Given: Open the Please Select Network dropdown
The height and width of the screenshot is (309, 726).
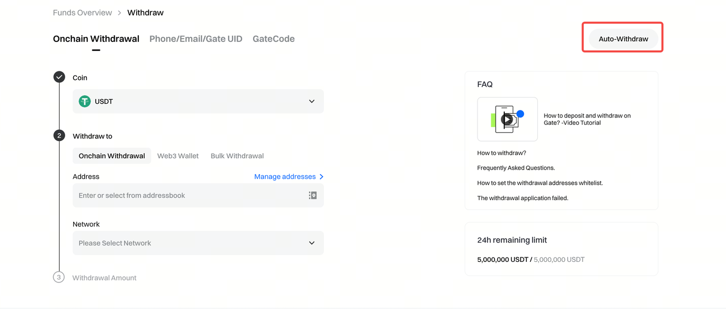Looking at the screenshot, I should pyautogui.click(x=193, y=243).
